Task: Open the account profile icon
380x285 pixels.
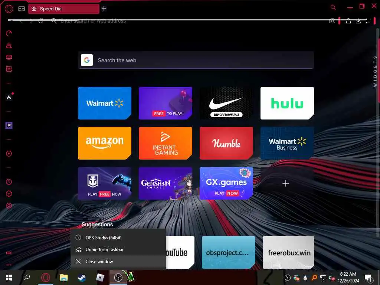Action: click(348, 21)
